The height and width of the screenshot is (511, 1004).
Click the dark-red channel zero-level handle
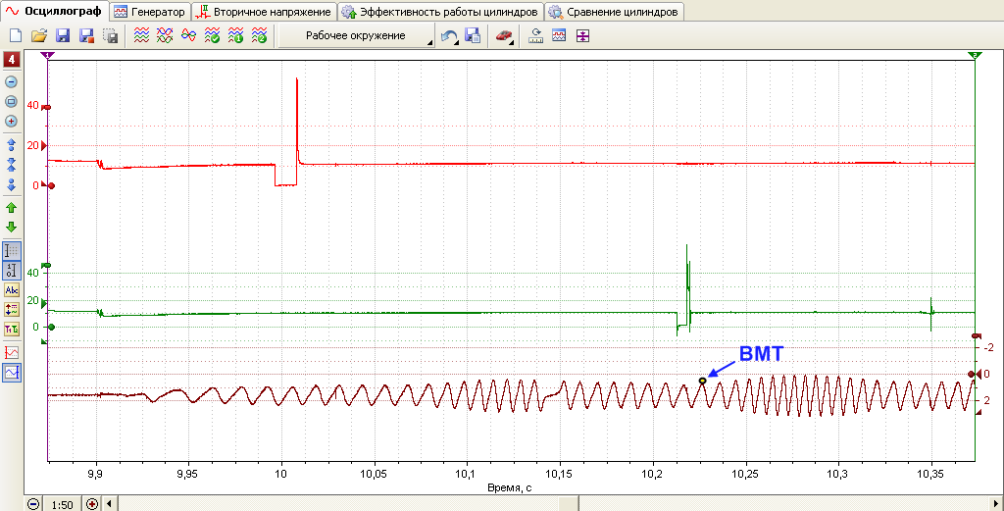click(x=974, y=374)
